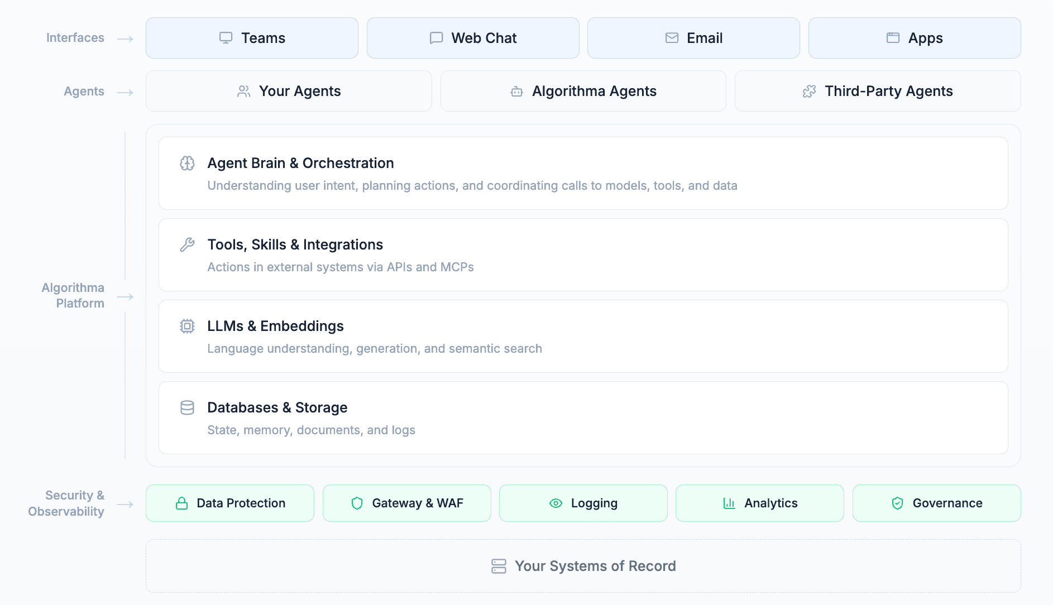Click the arrow next to Security & Observability
The width and height of the screenshot is (1053, 605).
125,504
